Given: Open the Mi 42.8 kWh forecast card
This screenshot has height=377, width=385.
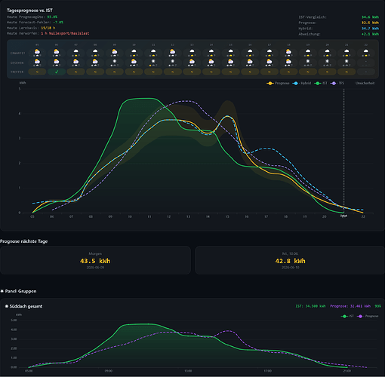Looking at the screenshot, I should (290, 260).
